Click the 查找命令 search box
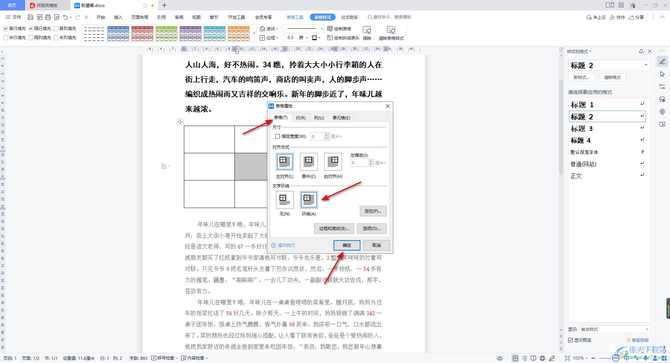670x363 pixels. [389, 17]
